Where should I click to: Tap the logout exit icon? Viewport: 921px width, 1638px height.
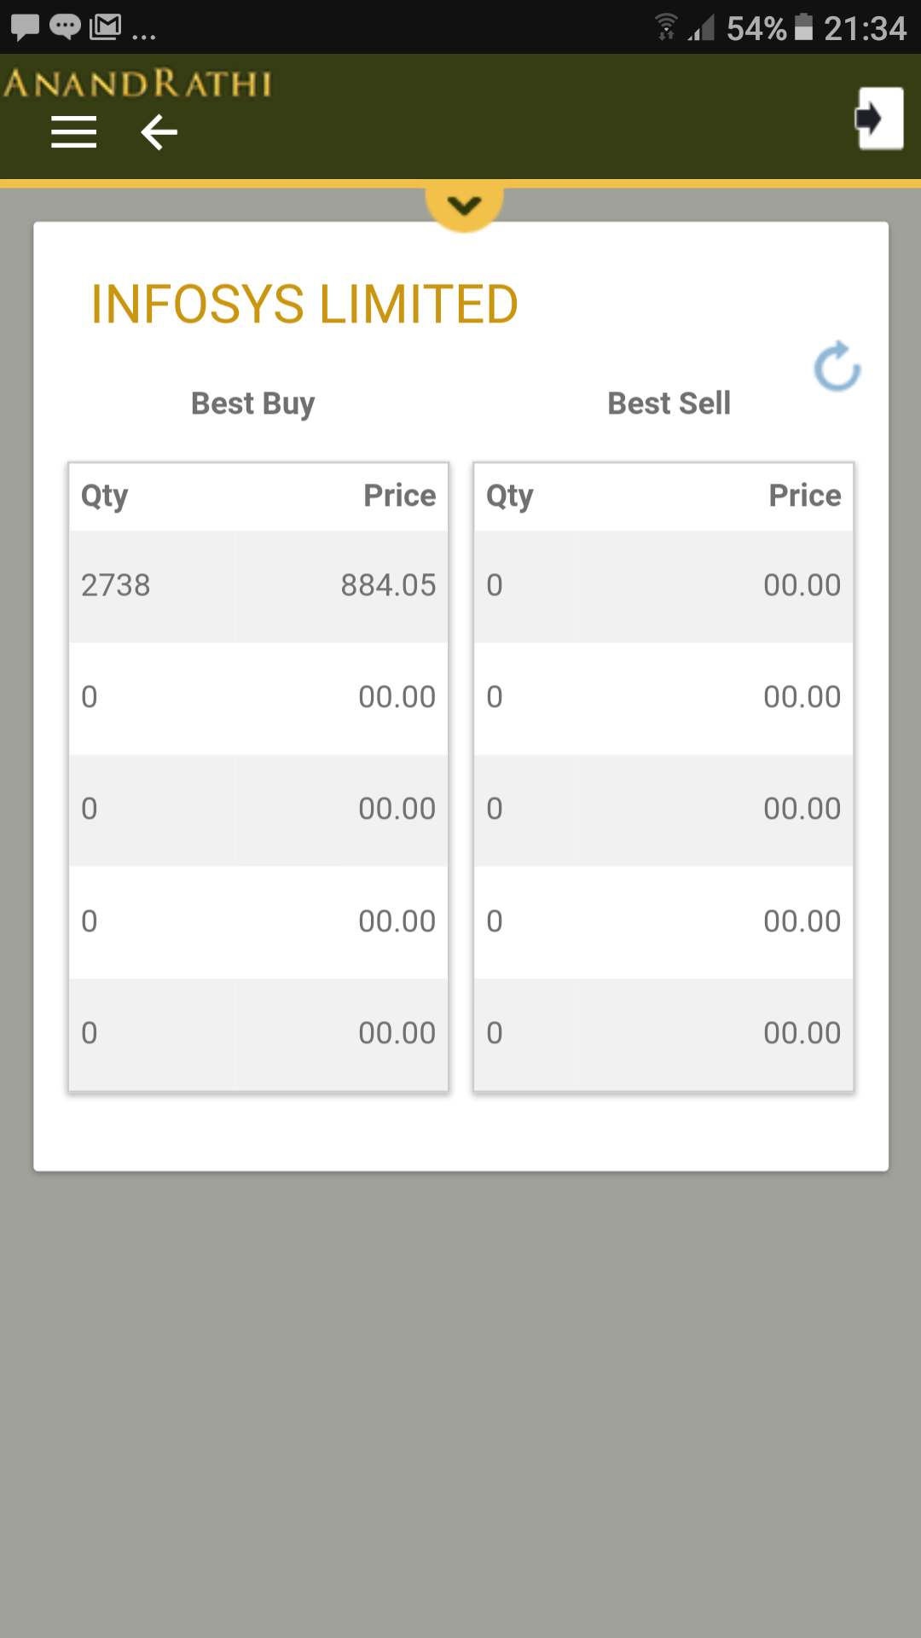pyautogui.click(x=879, y=118)
